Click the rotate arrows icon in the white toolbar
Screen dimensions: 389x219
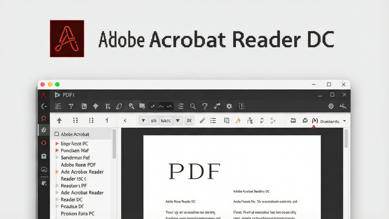(273, 121)
